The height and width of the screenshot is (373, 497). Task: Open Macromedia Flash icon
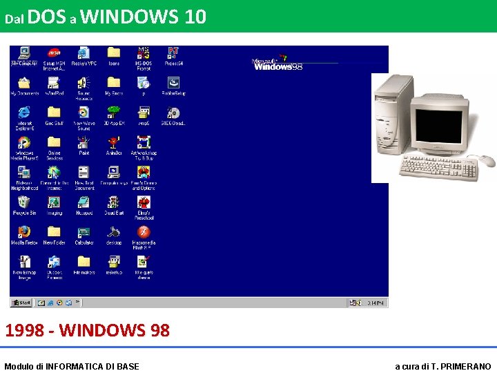(144, 238)
